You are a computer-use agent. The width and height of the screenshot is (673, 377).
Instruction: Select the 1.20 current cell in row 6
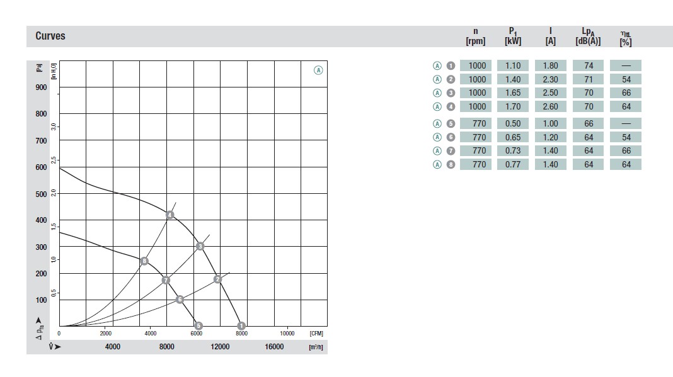click(x=550, y=137)
